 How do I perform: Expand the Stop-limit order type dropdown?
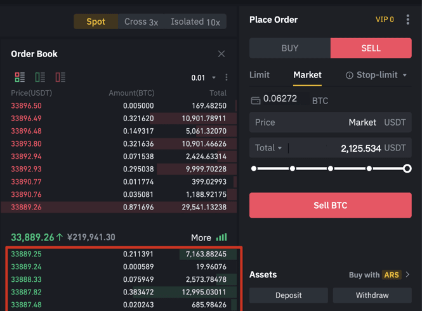[x=404, y=75]
